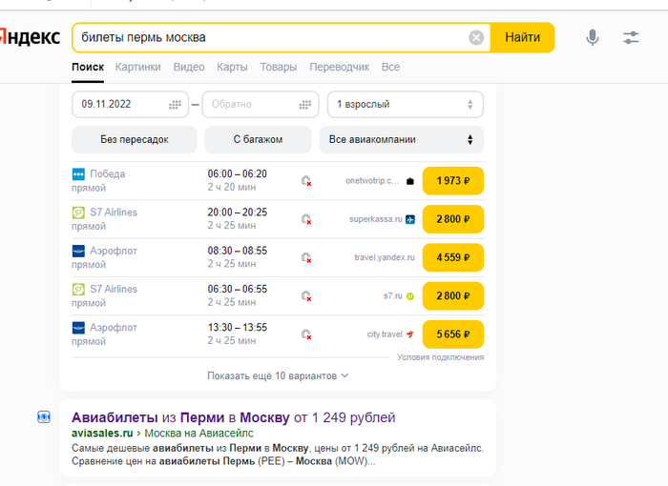Screen dimensions: 668x486
Task: Activate voice search microphone icon
Action: (593, 37)
